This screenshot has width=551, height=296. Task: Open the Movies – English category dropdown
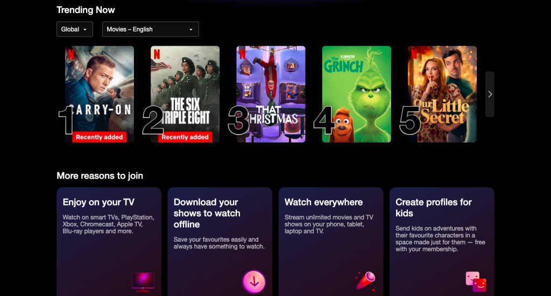[151, 29]
